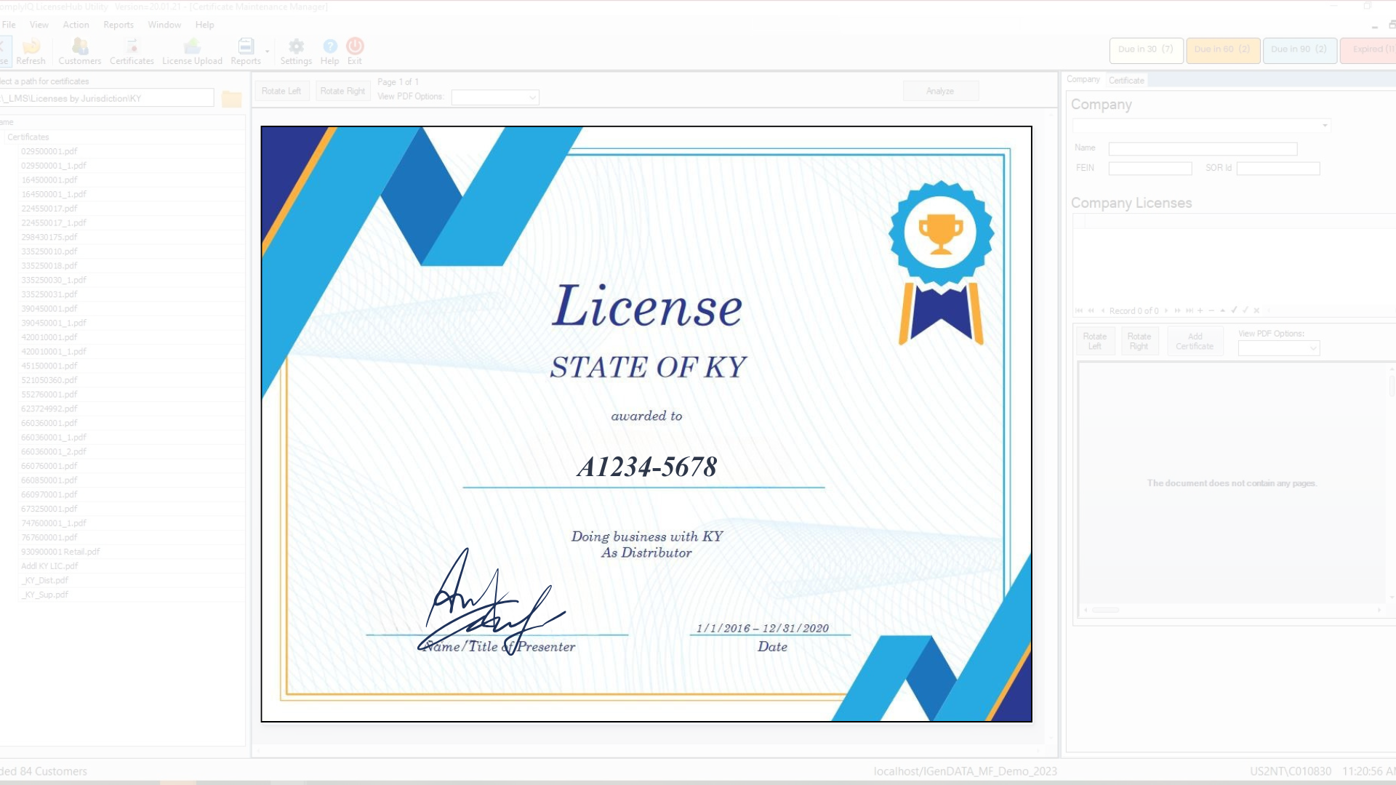Click the red Exit power icon

click(x=355, y=47)
